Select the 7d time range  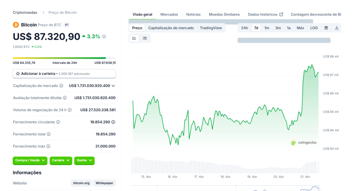pyautogui.click(x=256, y=28)
